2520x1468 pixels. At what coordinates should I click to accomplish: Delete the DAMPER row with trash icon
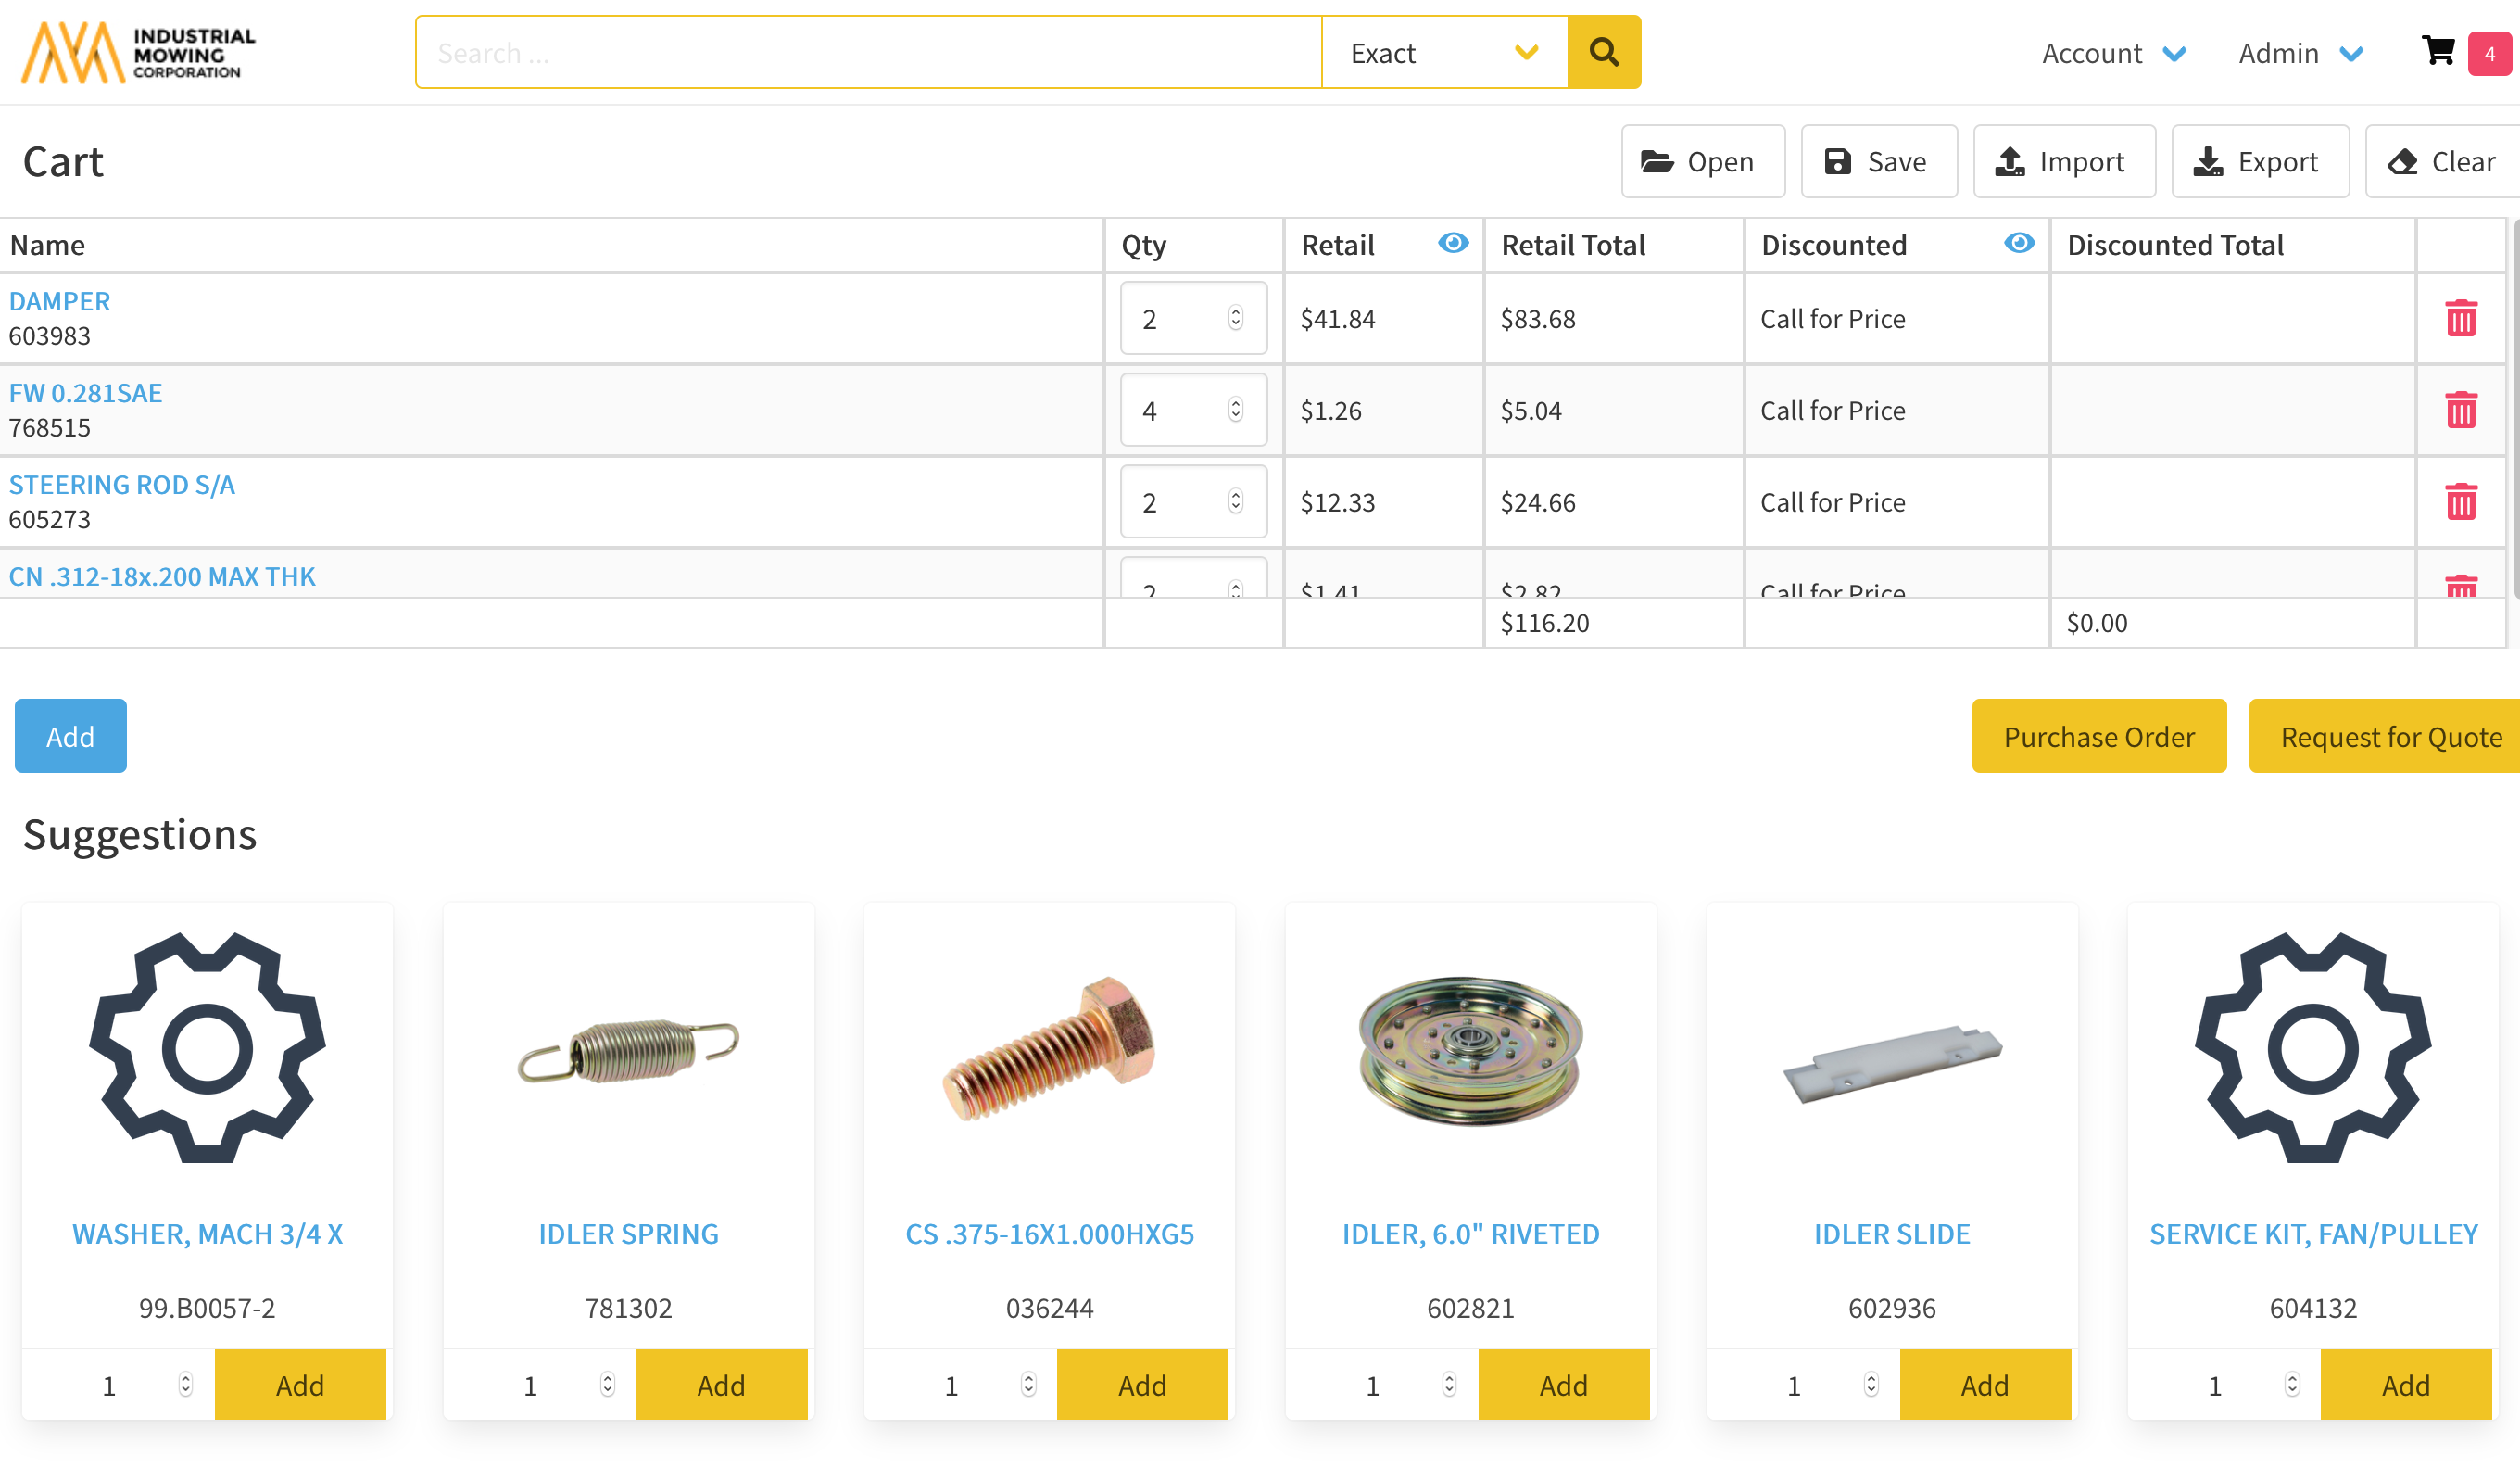(2460, 318)
